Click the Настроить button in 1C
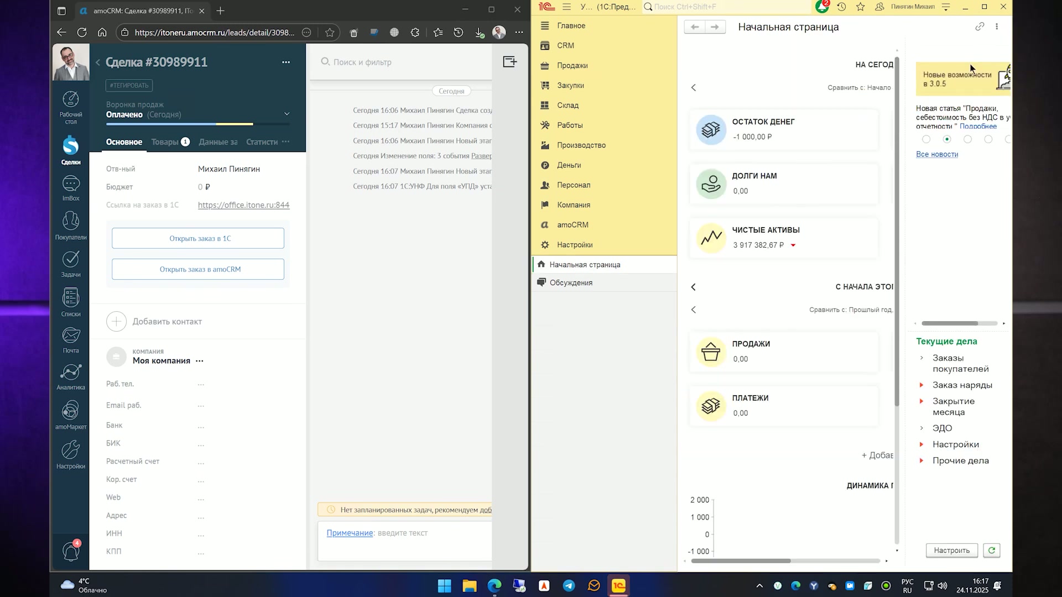Viewport: 1062px width, 597px height. pyautogui.click(x=952, y=550)
